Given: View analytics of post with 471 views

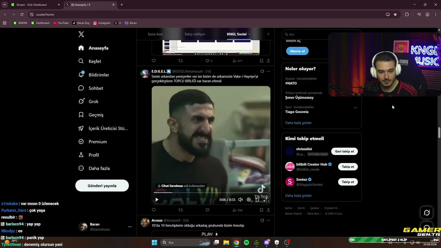Looking at the screenshot, I should point(237,61).
